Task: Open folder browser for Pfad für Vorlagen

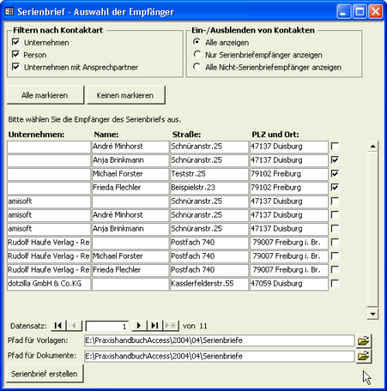Action: pos(364,341)
